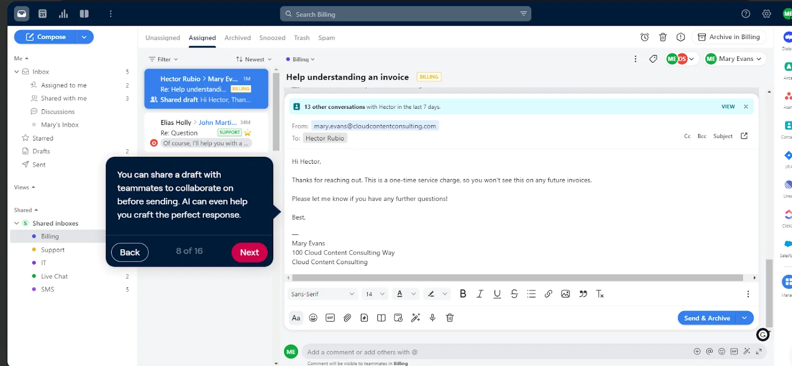Viewport: 792px width, 366px height.
Task: Toggle the Aa formatting toolbar button
Action: tap(296, 318)
